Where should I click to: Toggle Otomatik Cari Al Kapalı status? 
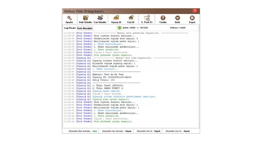(187, 131)
